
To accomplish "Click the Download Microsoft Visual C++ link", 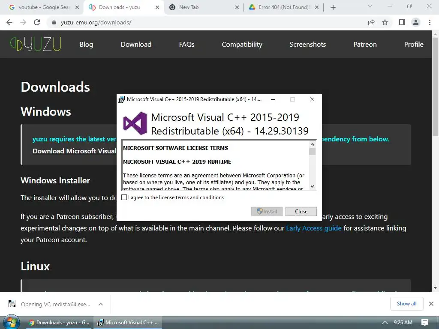I will coord(75,151).
